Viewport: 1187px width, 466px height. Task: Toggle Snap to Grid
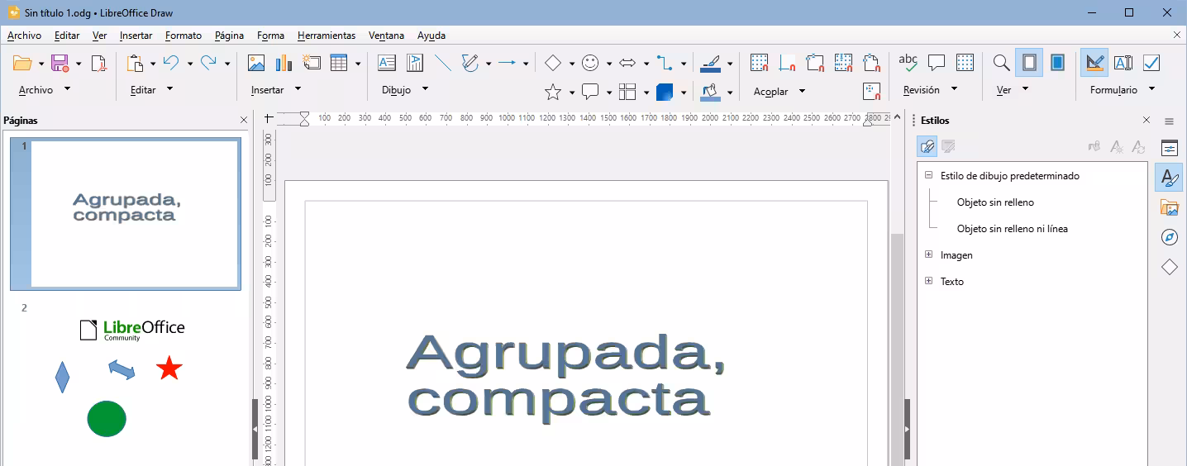coord(759,63)
